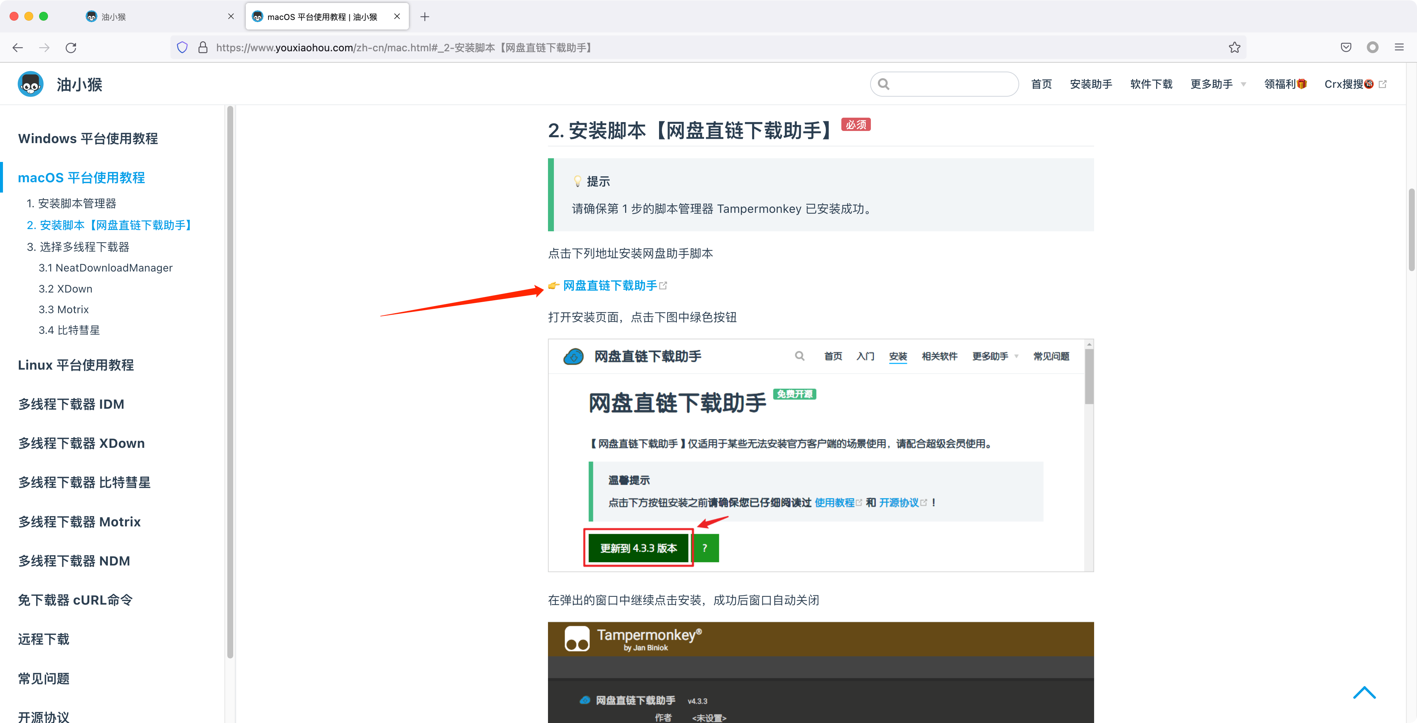1417x723 pixels.
Task: Open 多线程下载器 比特彗星 in sidebar
Action: pyautogui.click(x=84, y=482)
